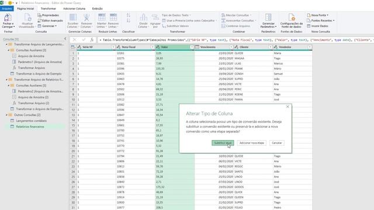The width and height of the screenshot is (374, 210).
Task: Select Relatórios financeiros query
Action: 30,127
